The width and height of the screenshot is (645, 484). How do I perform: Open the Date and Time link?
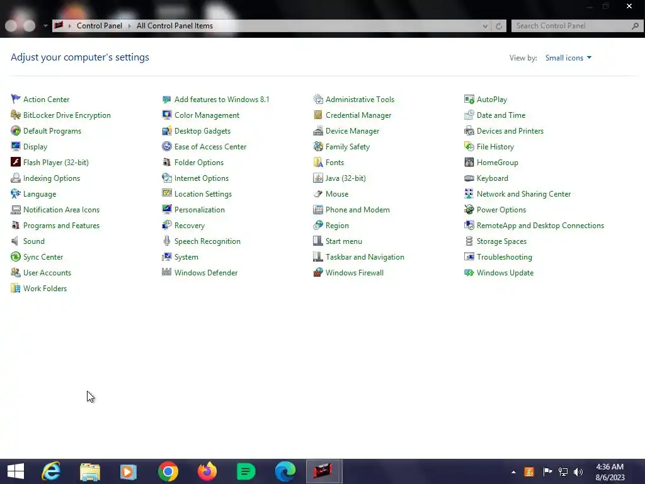point(501,115)
